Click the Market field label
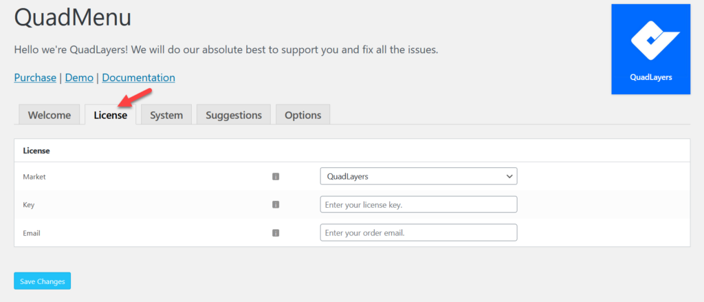Image resolution: width=704 pixels, height=302 pixels. pyautogui.click(x=34, y=177)
